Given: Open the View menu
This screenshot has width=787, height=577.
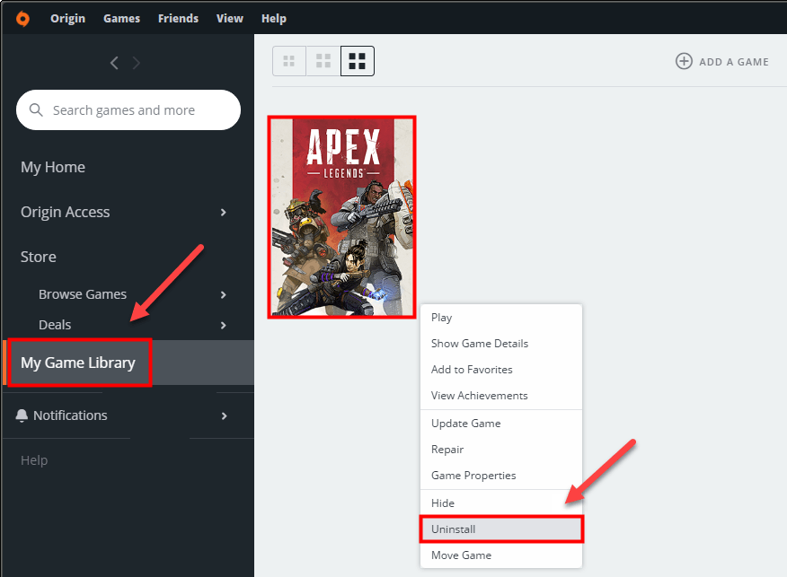Looking at the screenshot, I should tap(230, 19).
